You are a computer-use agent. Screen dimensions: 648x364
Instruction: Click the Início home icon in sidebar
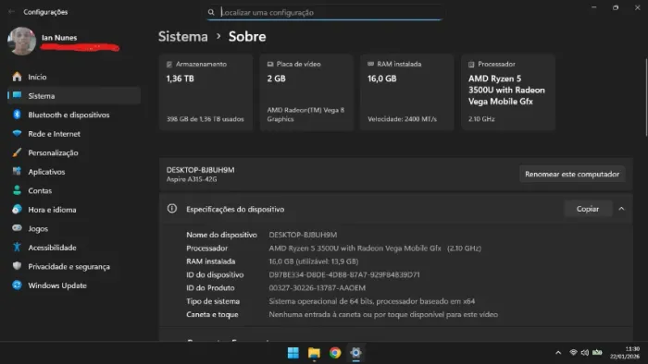pos(17,77)
